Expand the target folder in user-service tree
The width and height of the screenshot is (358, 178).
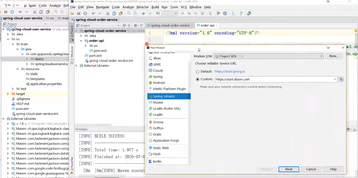tap(8, 94)
